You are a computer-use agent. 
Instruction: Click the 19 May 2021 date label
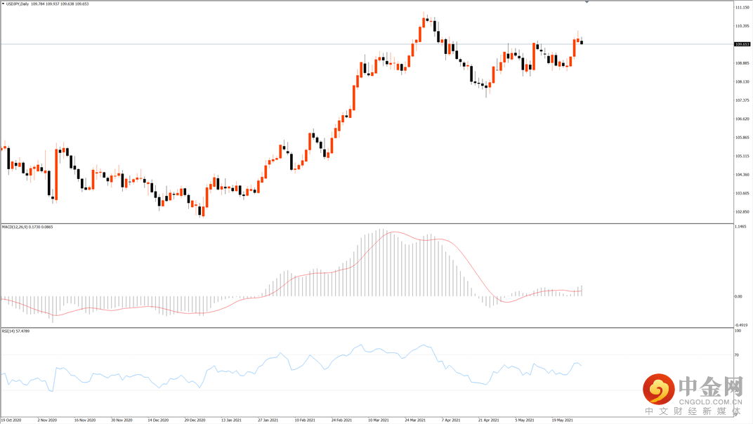(x=562, y=420)
